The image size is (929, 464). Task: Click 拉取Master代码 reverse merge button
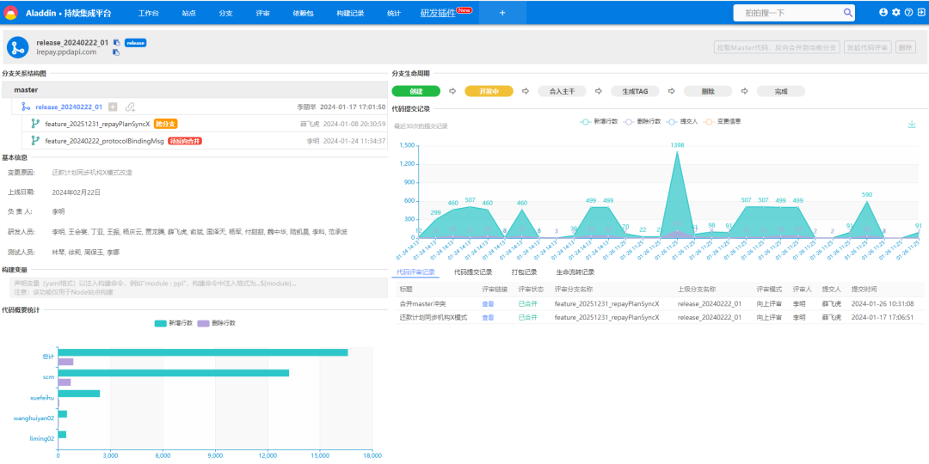(778, 48)
